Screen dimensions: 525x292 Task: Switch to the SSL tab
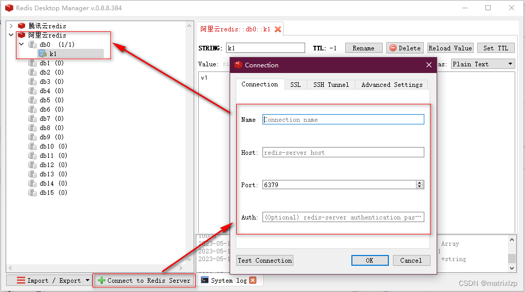(296, 85)
